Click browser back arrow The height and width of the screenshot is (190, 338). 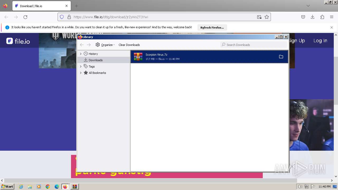point(6,17)
